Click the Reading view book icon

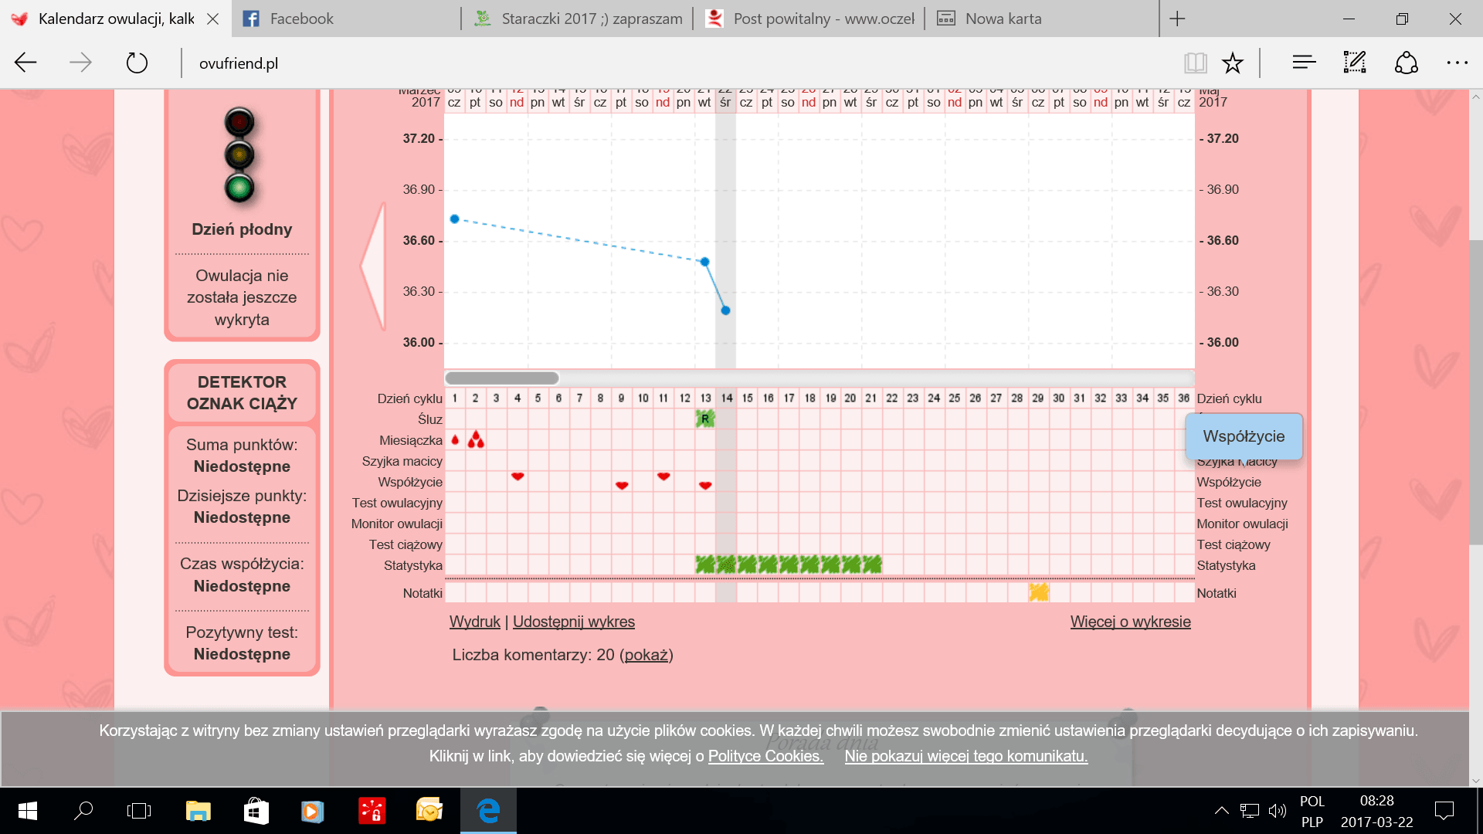1195,63
